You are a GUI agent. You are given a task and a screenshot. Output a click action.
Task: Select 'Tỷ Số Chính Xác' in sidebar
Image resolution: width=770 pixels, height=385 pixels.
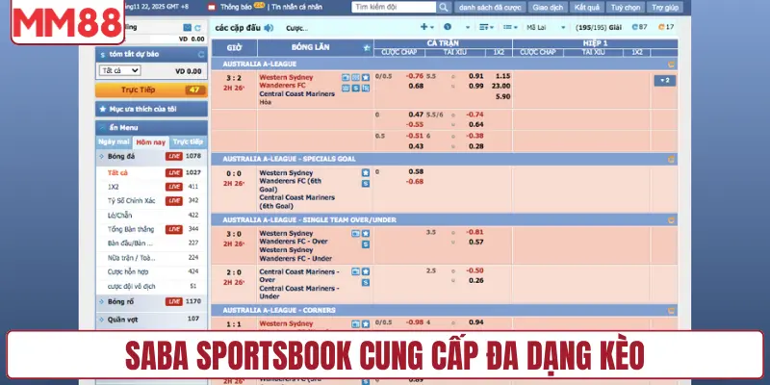click(x=131, y=201)
